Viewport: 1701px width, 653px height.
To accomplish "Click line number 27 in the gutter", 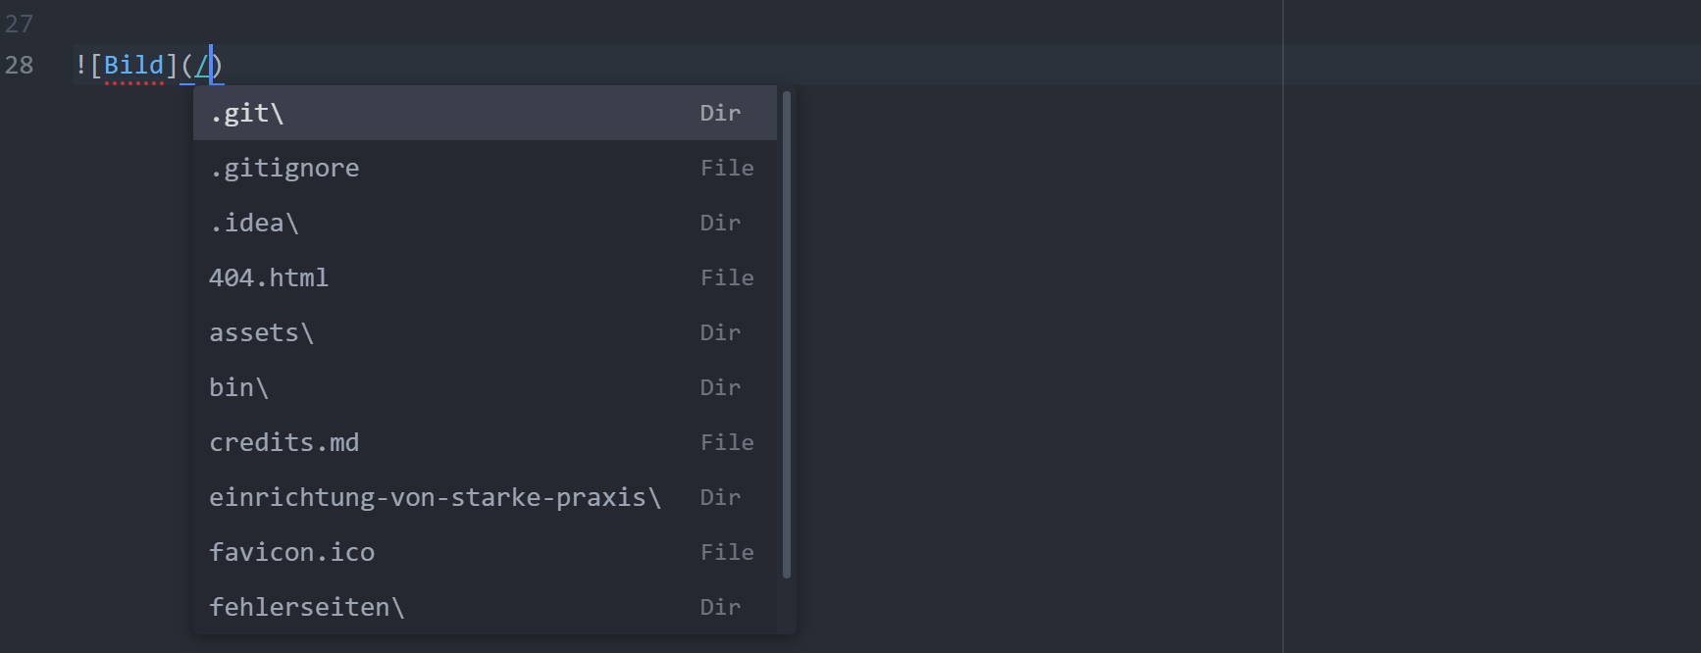I will coord(20,24).
